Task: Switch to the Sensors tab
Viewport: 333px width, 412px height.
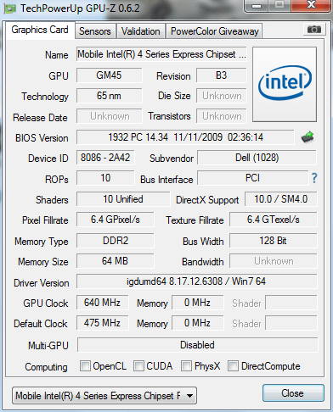Action: point(95,31)
